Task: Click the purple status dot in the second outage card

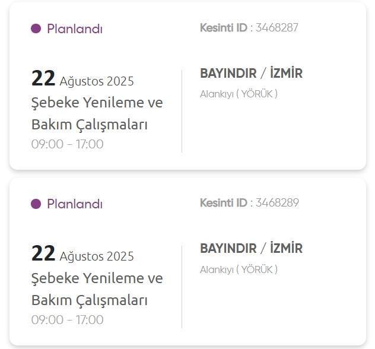Action: 36,204
